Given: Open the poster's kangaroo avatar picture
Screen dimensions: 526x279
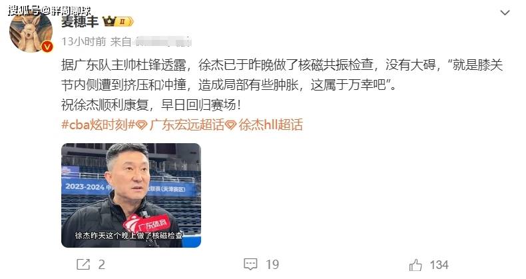Looking at the screenshot, I should (31, 33).
